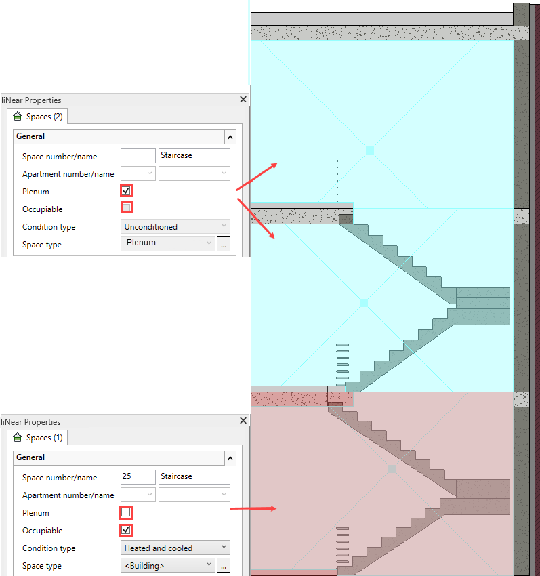Click the space number field showing 25
Image resolution: width=540 pixels, height=576 pixels.
138,477
